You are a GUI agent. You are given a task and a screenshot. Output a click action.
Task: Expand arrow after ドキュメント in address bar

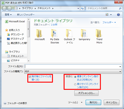point(53,8)
